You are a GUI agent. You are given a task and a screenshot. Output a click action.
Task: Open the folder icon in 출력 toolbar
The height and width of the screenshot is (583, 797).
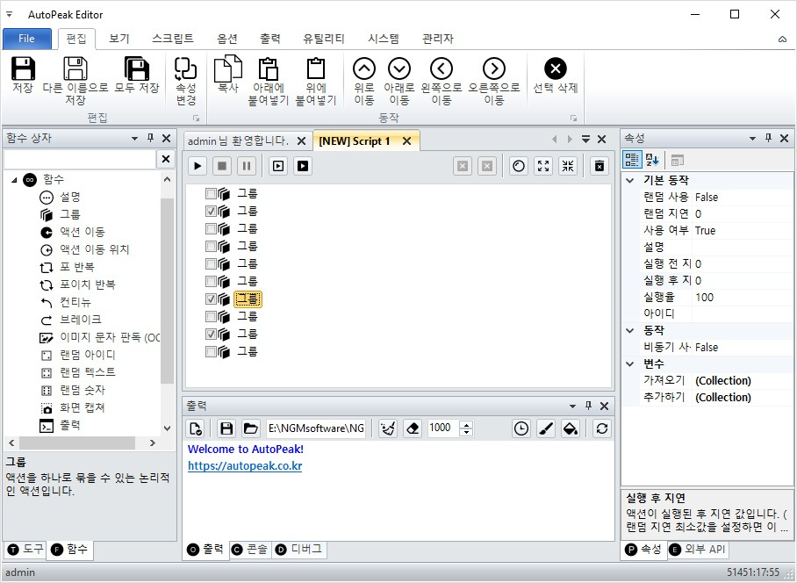point(250,428)
